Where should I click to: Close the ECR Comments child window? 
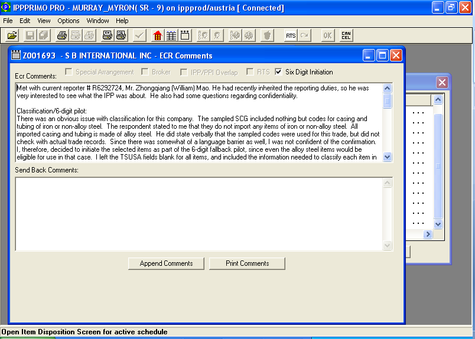tap(396, 56)
